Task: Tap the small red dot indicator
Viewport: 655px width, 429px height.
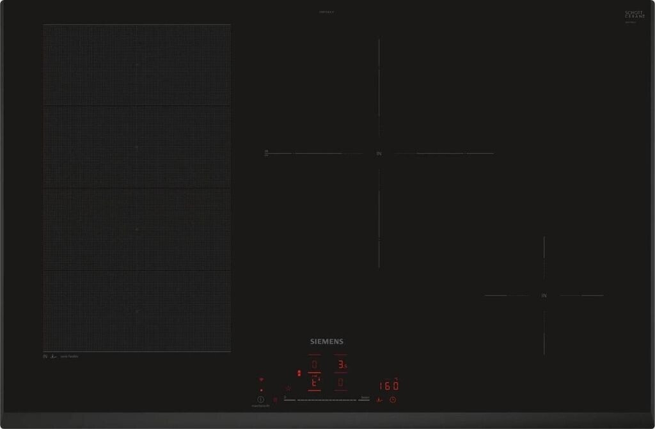Action: click(x=261, y=390)
